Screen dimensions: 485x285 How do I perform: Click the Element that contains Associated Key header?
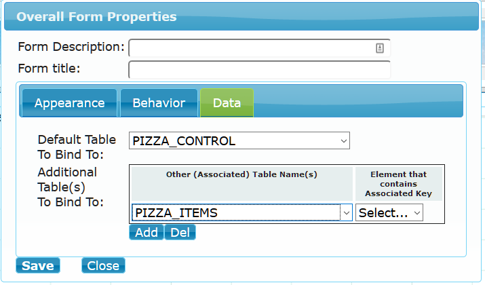399,184
